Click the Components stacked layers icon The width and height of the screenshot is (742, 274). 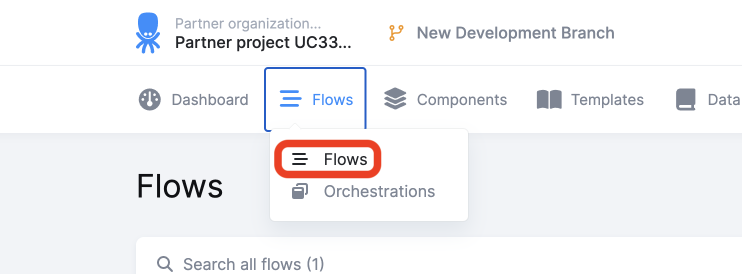395,99
